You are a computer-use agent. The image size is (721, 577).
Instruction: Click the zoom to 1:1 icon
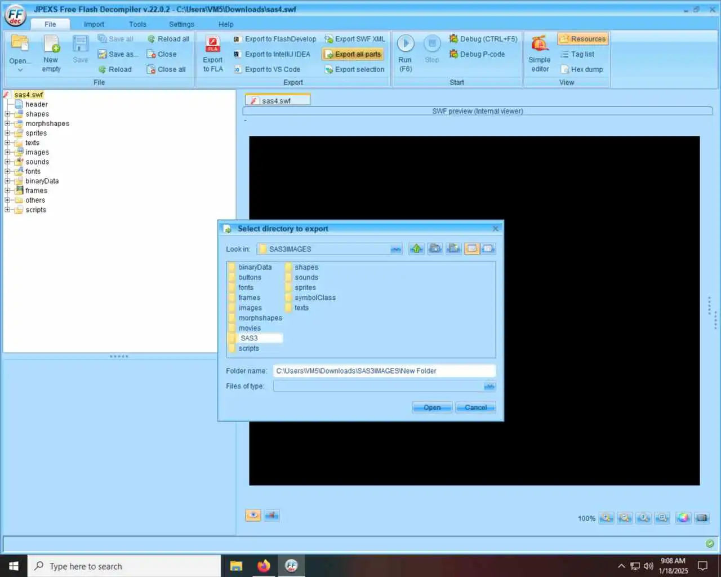click(x=644, y=518)
